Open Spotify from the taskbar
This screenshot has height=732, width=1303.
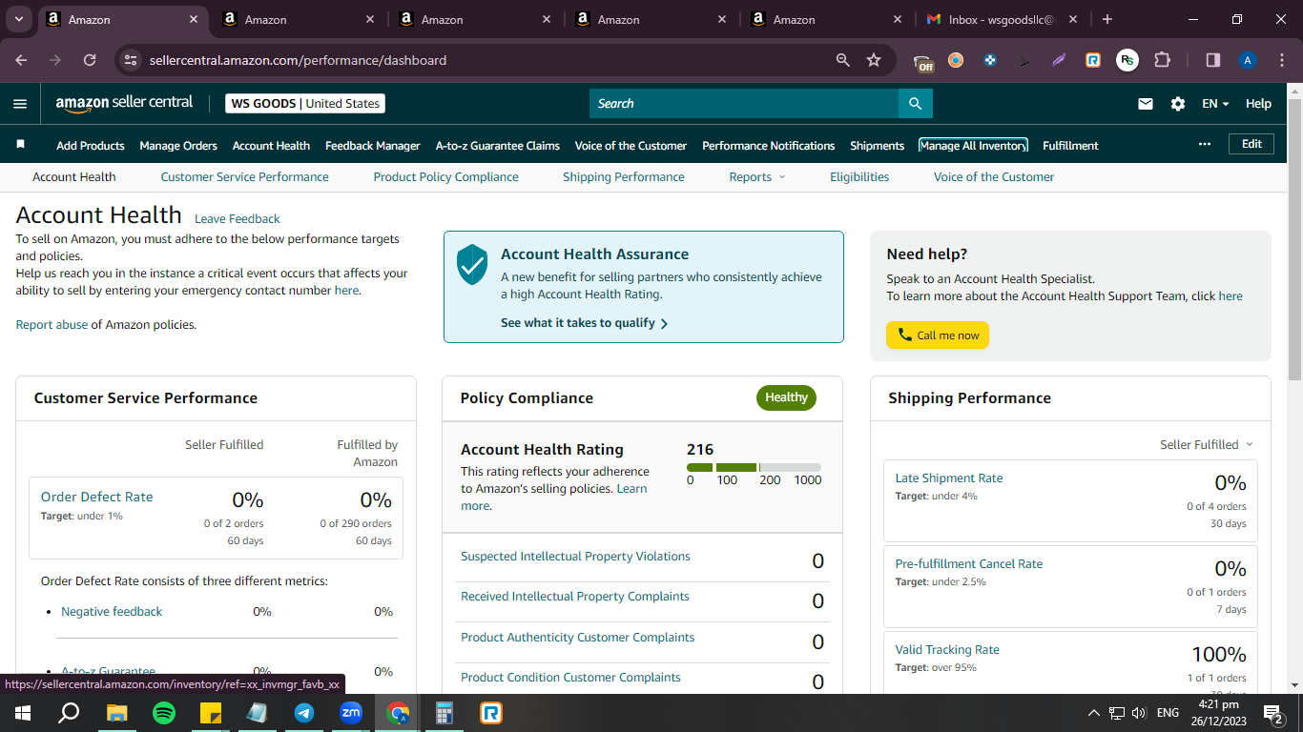point(164,713)
